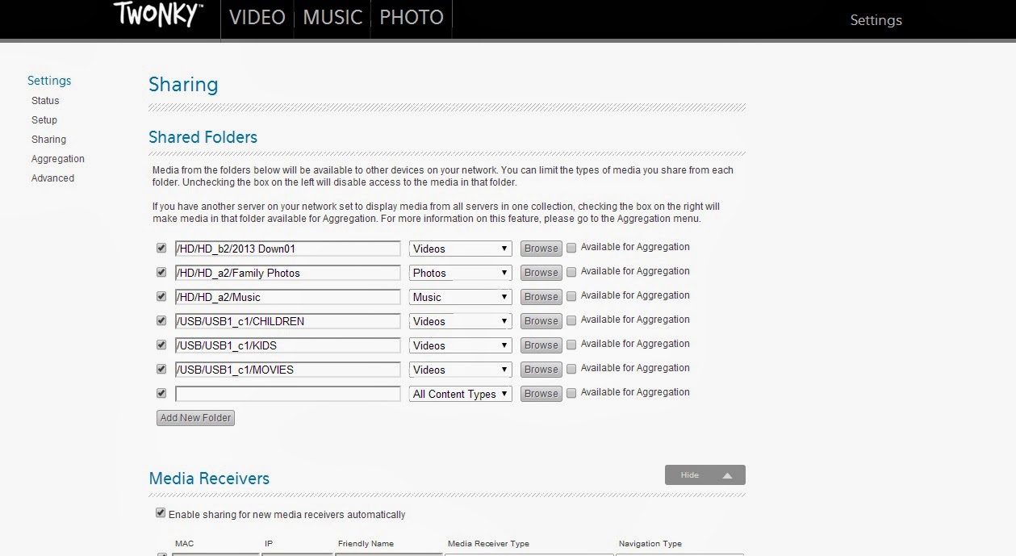Open Aggregation in the sidebar
The width and height of the screenshot is (1016, 556).
(x=58, y=159)
